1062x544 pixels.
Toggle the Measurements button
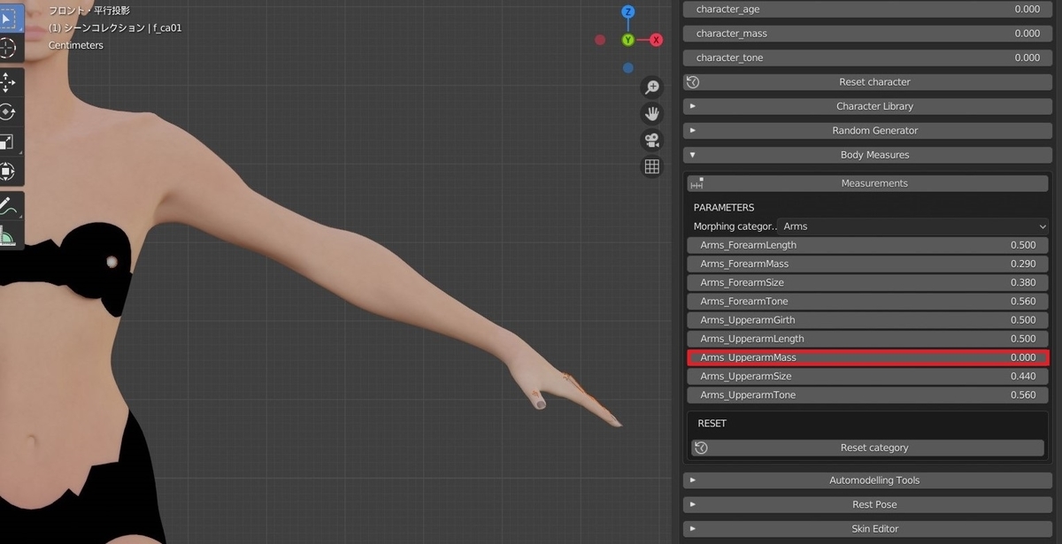867,183
